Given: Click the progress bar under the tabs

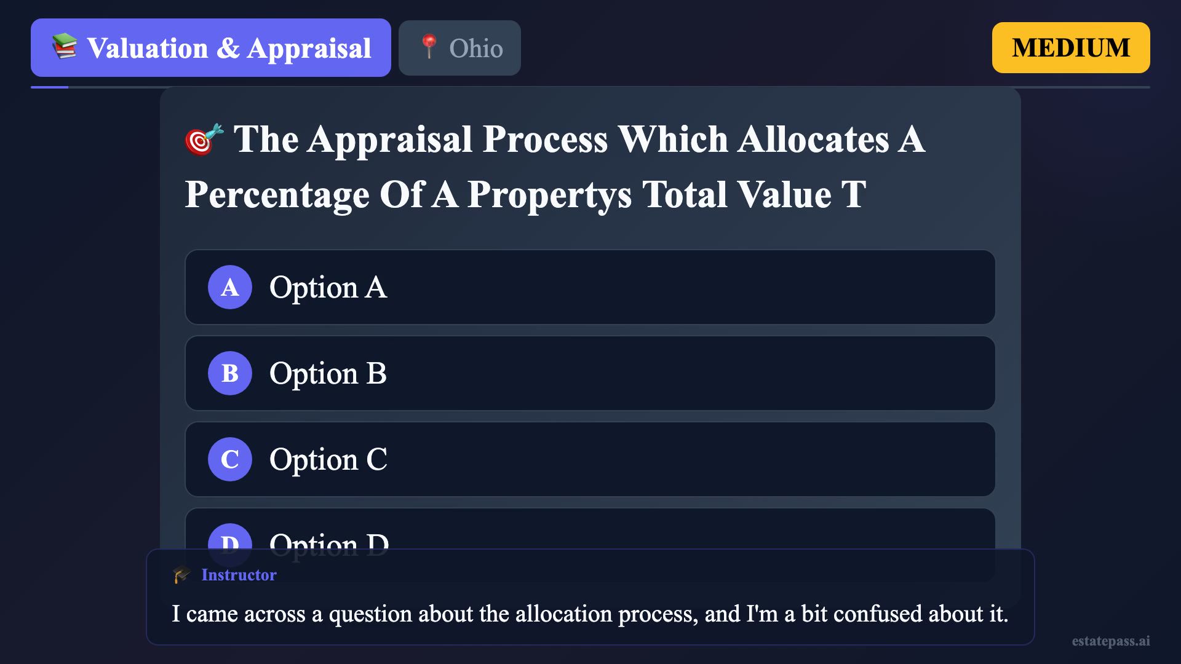Looking at the screenshot, I should point(590,87).
